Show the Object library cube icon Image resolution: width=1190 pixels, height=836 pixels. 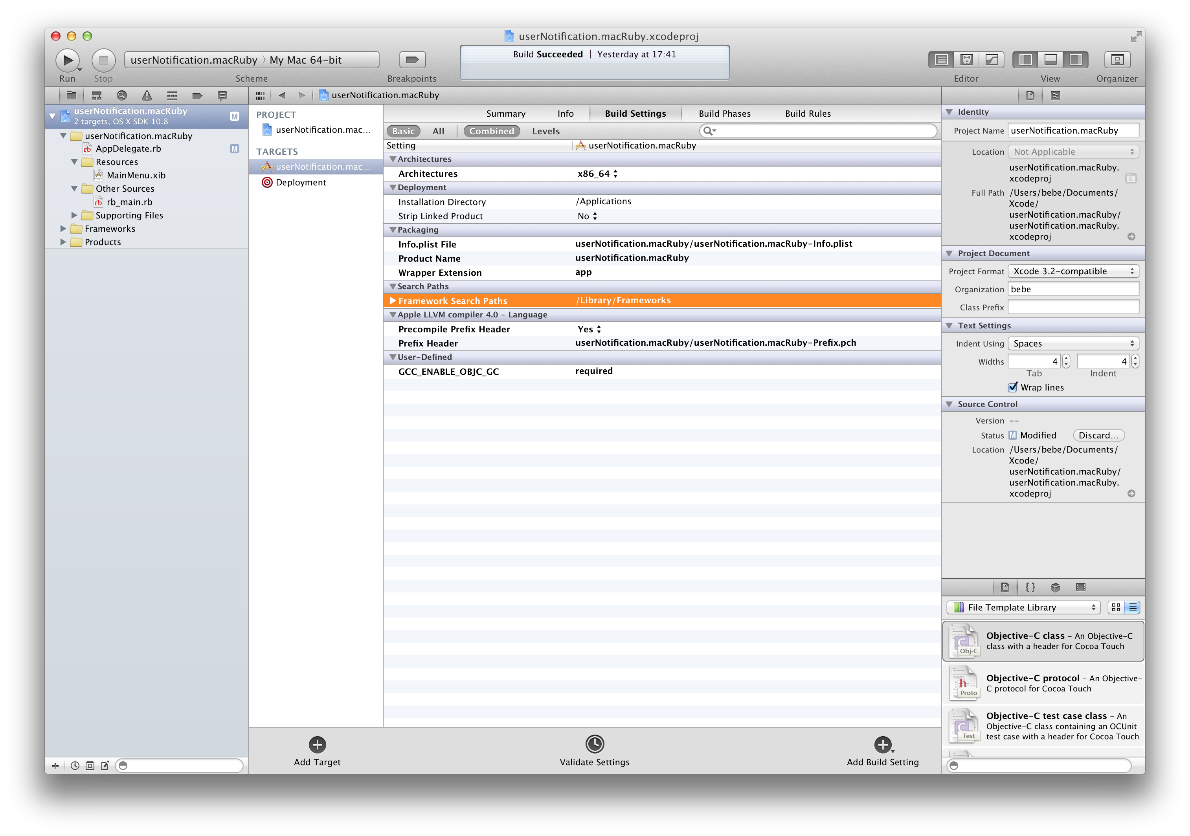(x=1055, y=587)
